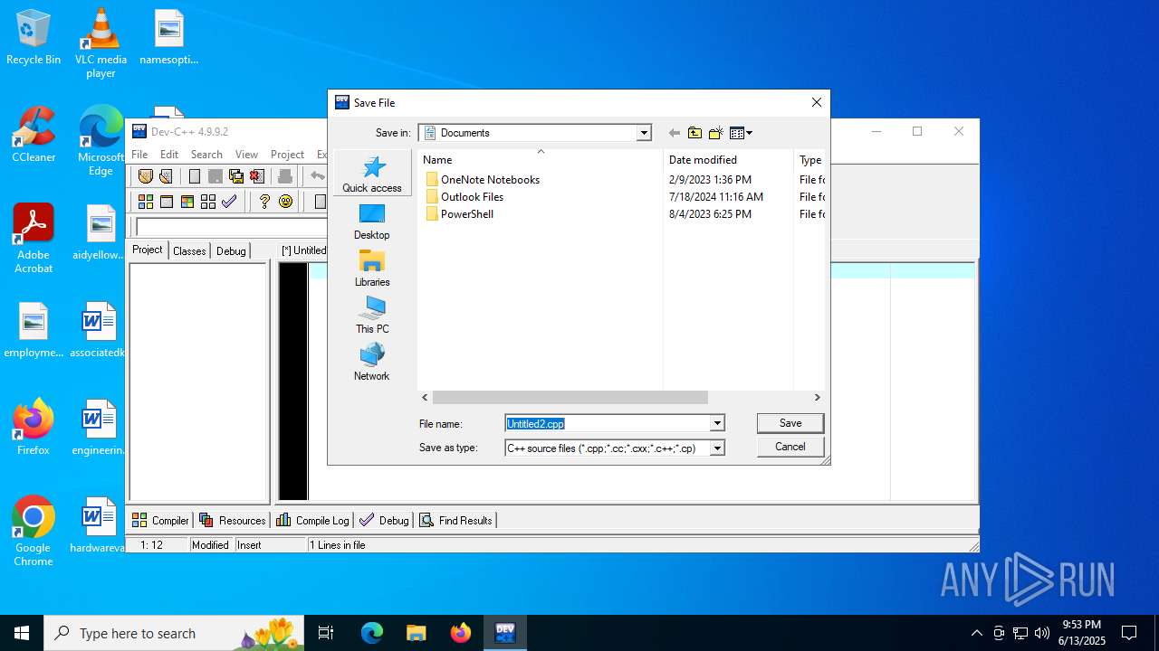Screen dimensions: 1159x651
Task: Sort by the Date modified column header
Action: pyautogui.click(x=728, y=159)
